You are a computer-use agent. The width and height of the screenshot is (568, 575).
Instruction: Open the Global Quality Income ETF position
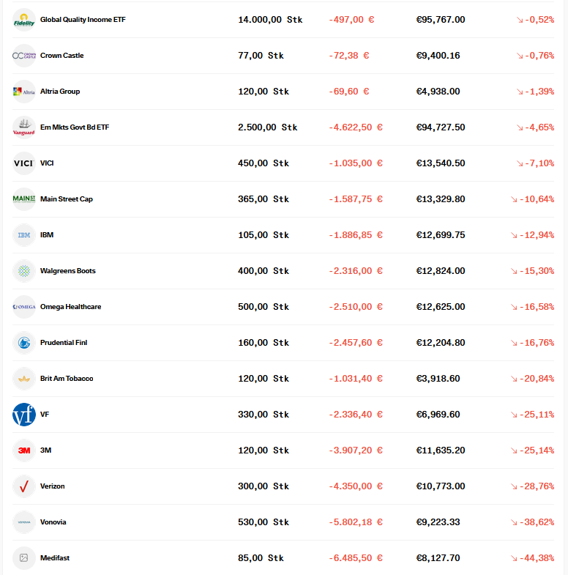(x=83, y=20)
